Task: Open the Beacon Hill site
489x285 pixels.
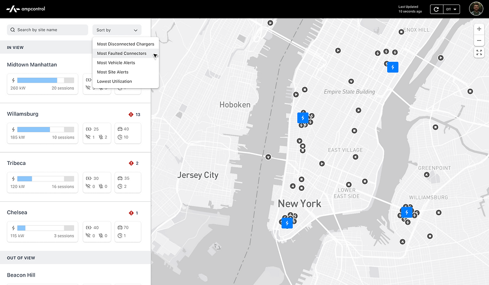Action: [21, 275]
